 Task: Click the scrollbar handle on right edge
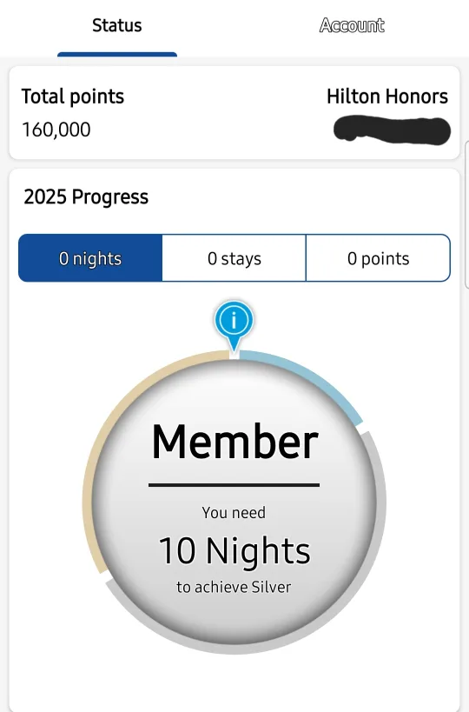coord(466,215)
